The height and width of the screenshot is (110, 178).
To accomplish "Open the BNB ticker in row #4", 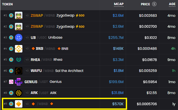I will coord(39,48).
